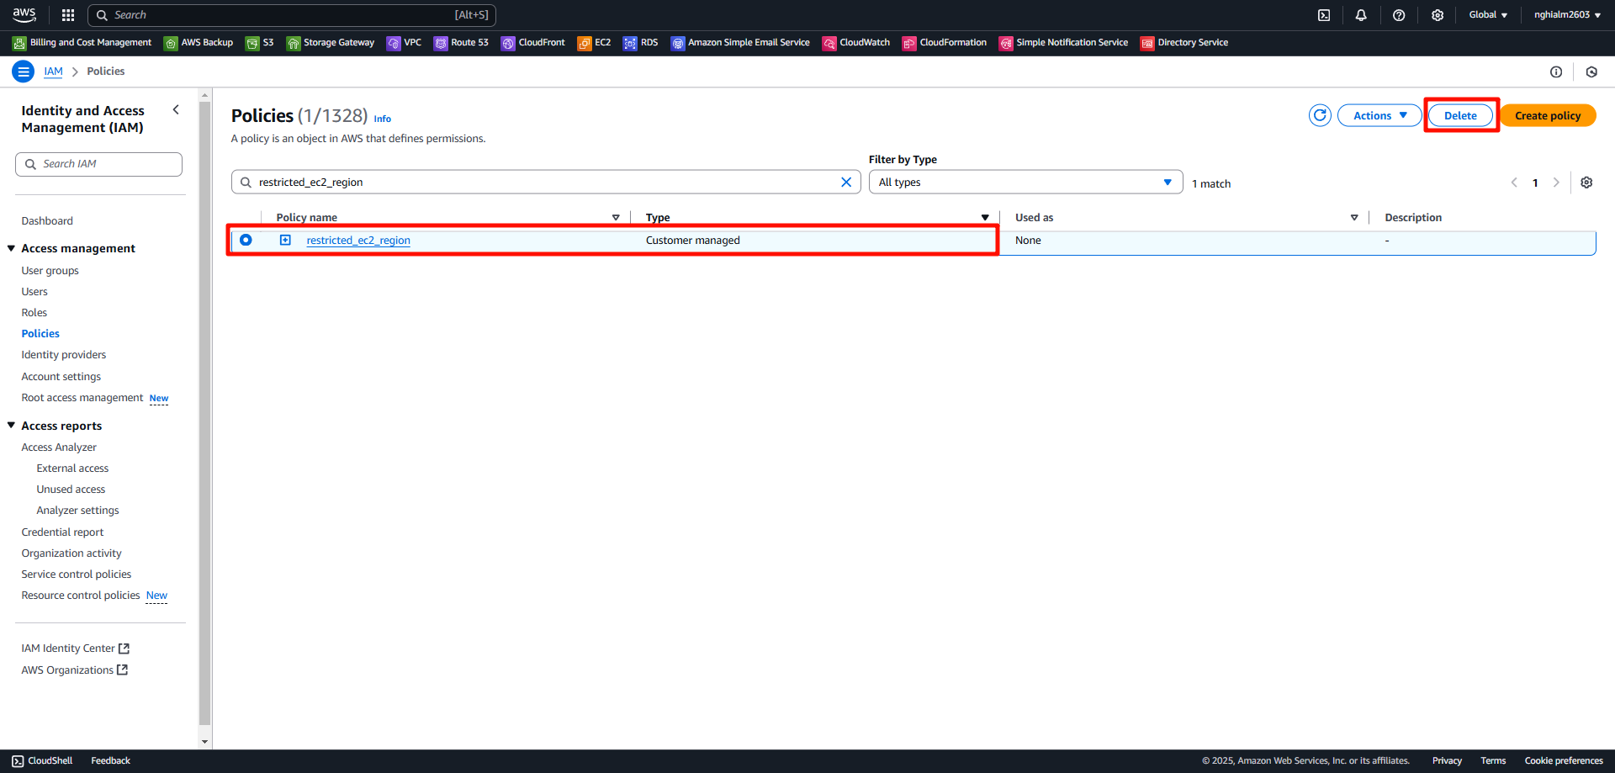Open CloudFormation shortcut
This screenshot has height=773, width=1615.
[x=945, y=43]
